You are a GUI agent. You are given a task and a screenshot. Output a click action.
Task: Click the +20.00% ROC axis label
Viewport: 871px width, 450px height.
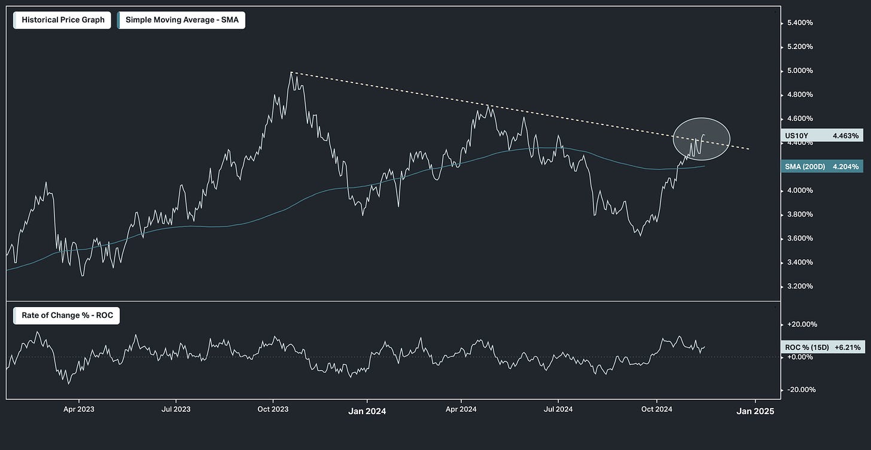click(802, 324)
